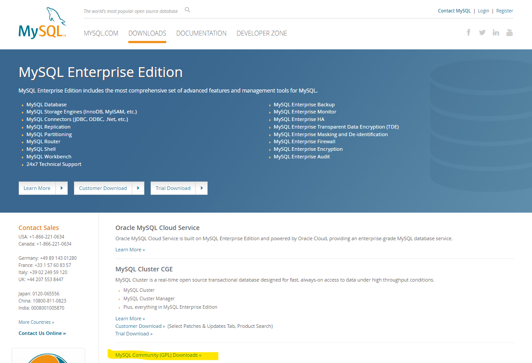Click the Register link
The width and height of the screenshot is (532, 363).
504,11
